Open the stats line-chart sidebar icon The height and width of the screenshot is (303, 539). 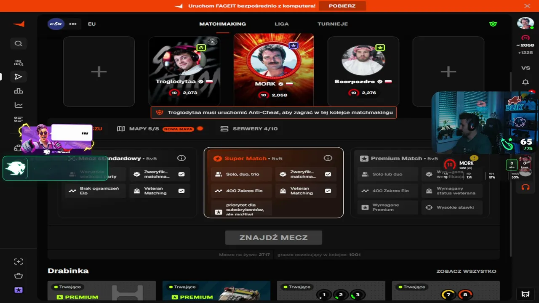19,105
